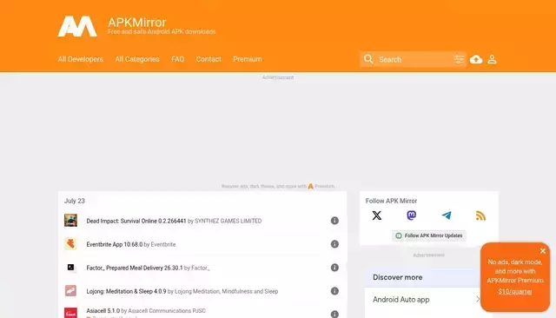
Task: Focus the Search input field
Action: [414, 59]
